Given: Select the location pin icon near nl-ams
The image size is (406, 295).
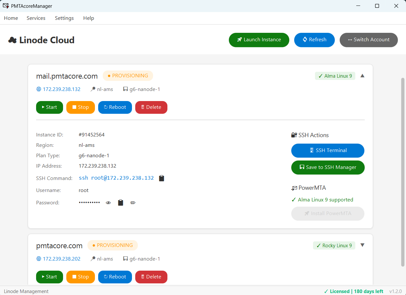Looking at the screenshot, I should tap(93, 89).
